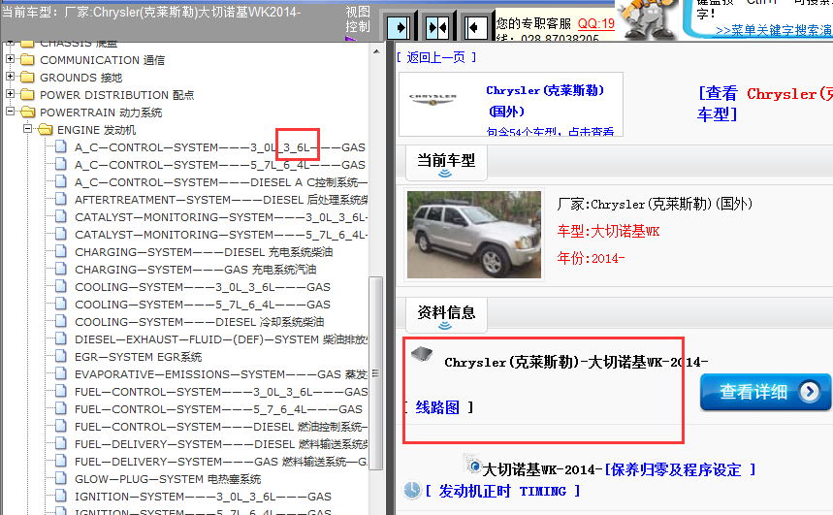
Task: Click the QQ customer service link
Action: point(596,24)
